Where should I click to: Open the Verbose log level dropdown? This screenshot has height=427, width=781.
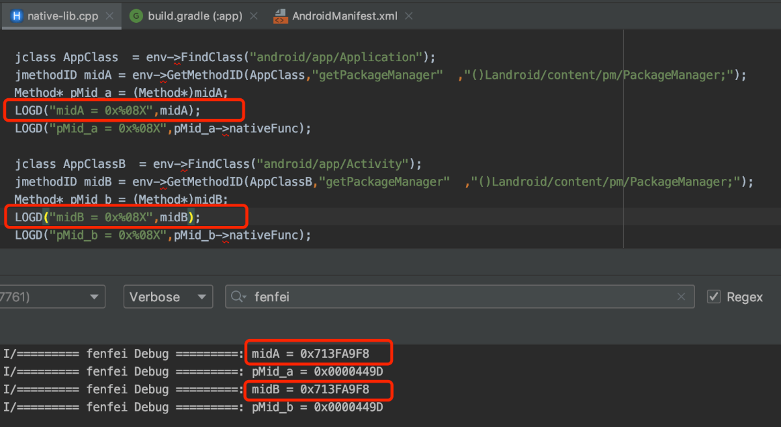[168, 297]
